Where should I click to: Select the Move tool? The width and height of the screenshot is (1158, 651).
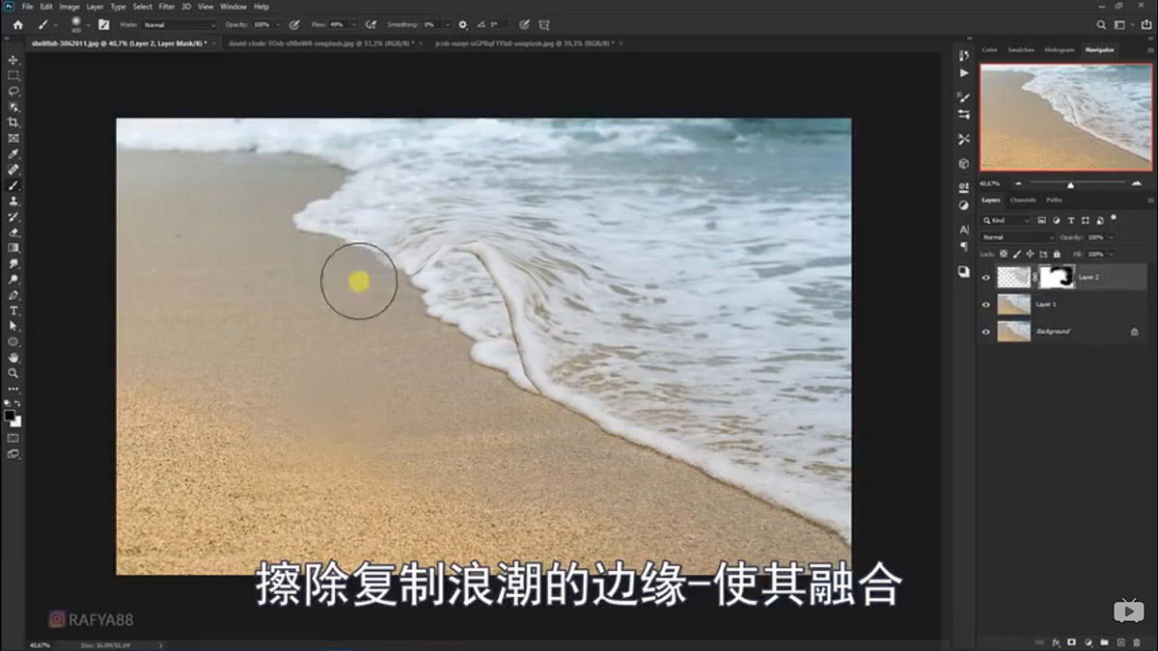click(x=13, y=58)
